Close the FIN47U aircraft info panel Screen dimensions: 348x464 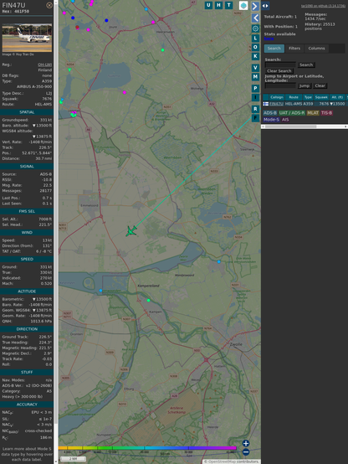(x=49, y=5)
